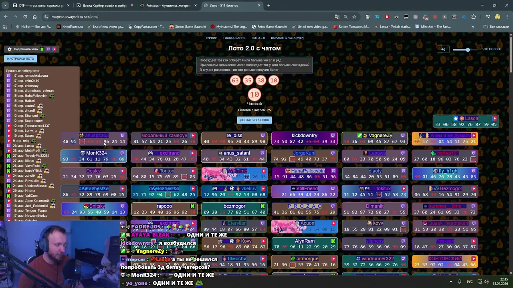Click the Kick icon on rapooo ticket
This screenshot has height=288, width=513.
[193, 206]
